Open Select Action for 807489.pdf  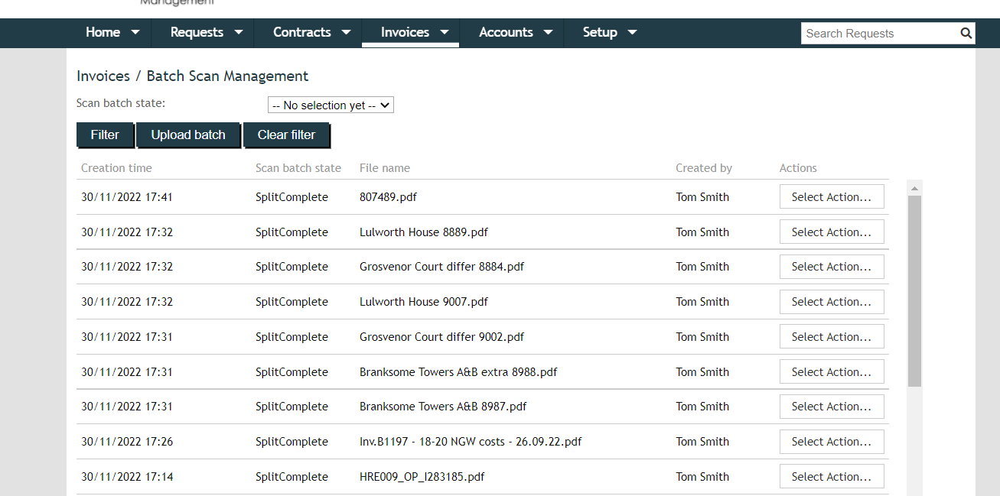(832, 196)
